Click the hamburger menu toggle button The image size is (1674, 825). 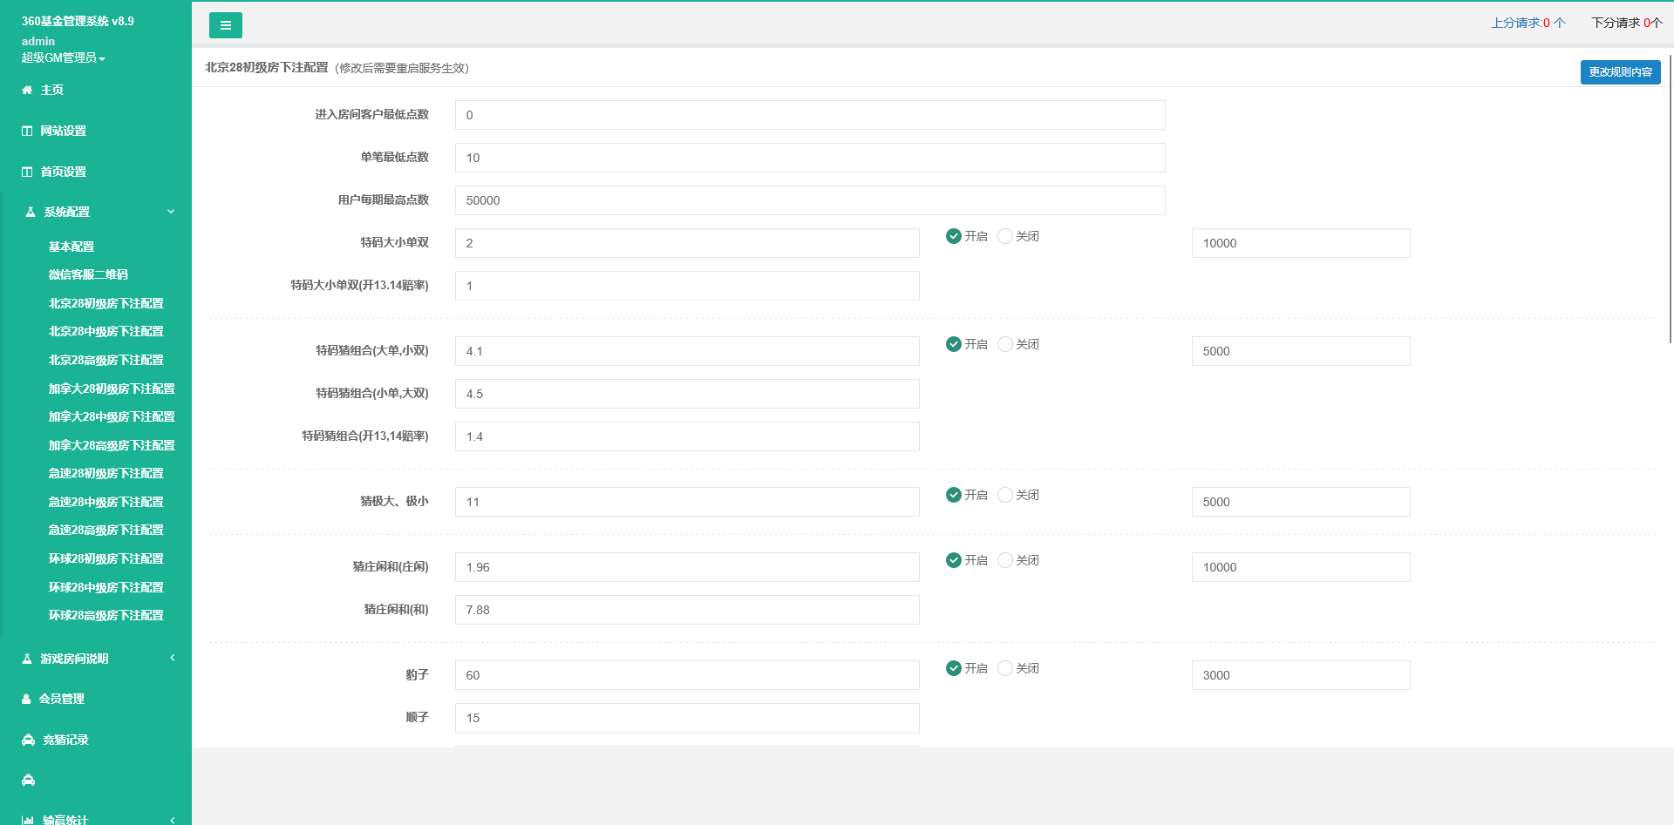tap(225, 25)
